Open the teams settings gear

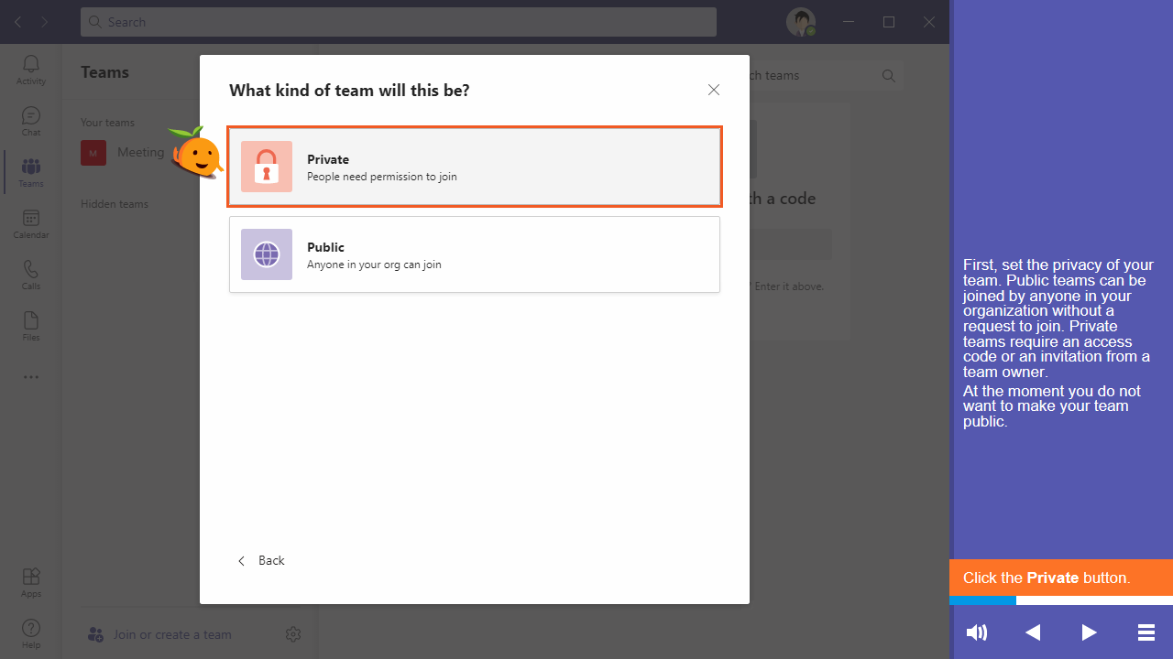pos(293,634)
